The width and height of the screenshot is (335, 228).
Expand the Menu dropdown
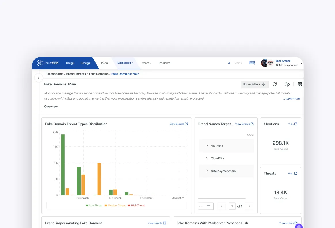tap(105, 63)
